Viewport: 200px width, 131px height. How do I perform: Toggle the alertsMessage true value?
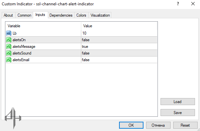(x=119, y=47)
